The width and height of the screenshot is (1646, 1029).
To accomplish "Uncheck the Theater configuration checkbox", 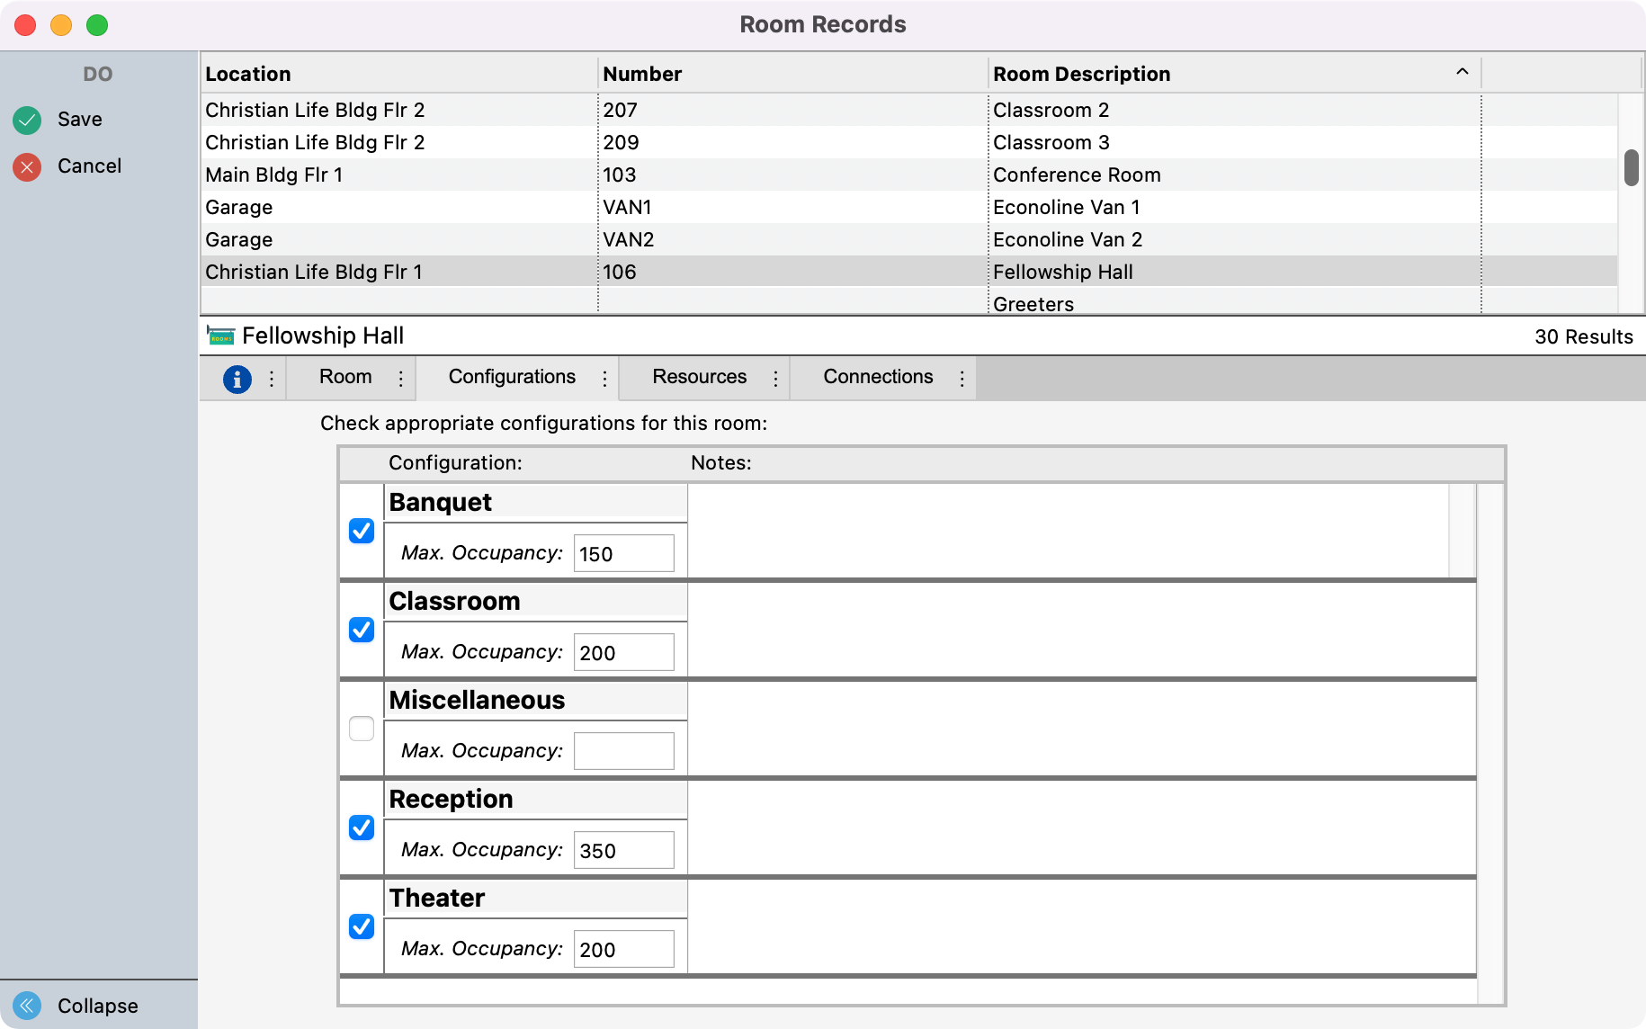I will [x=362, y=926].
